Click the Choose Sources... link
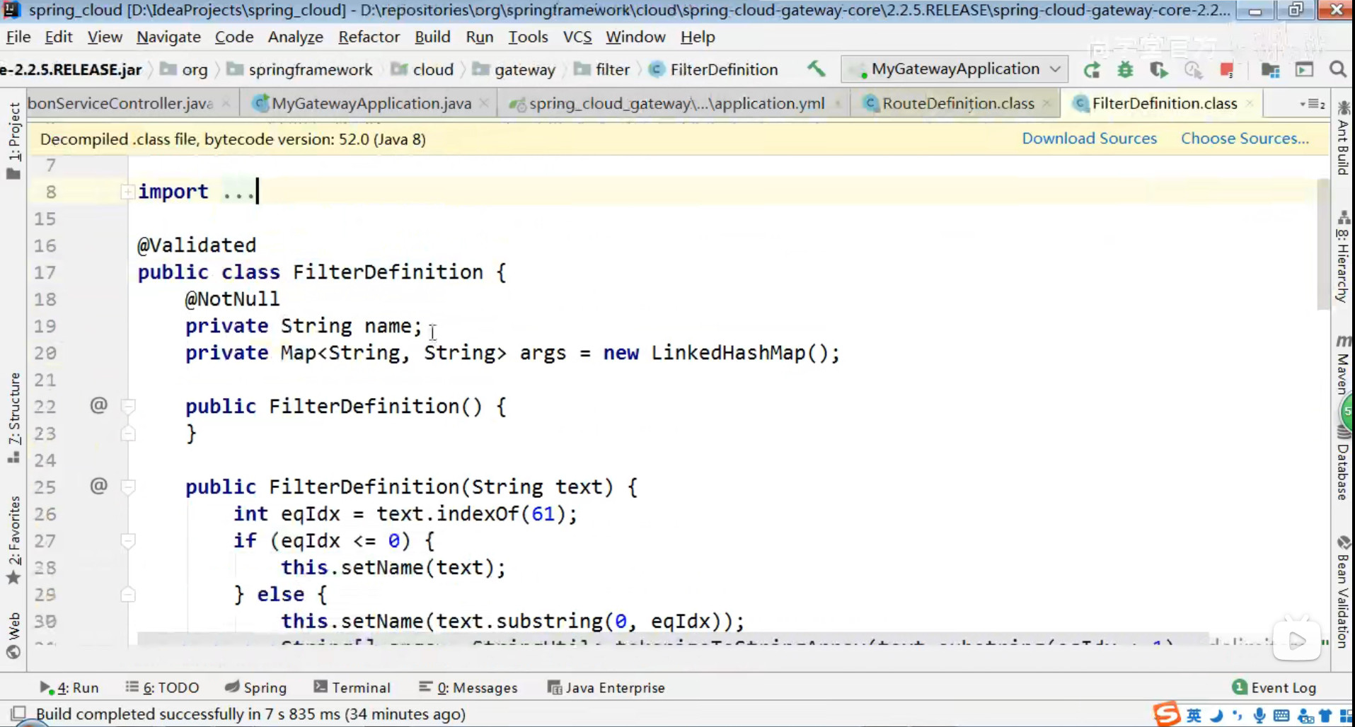The image size is (1355, 727). click(x=1245, y=139)
